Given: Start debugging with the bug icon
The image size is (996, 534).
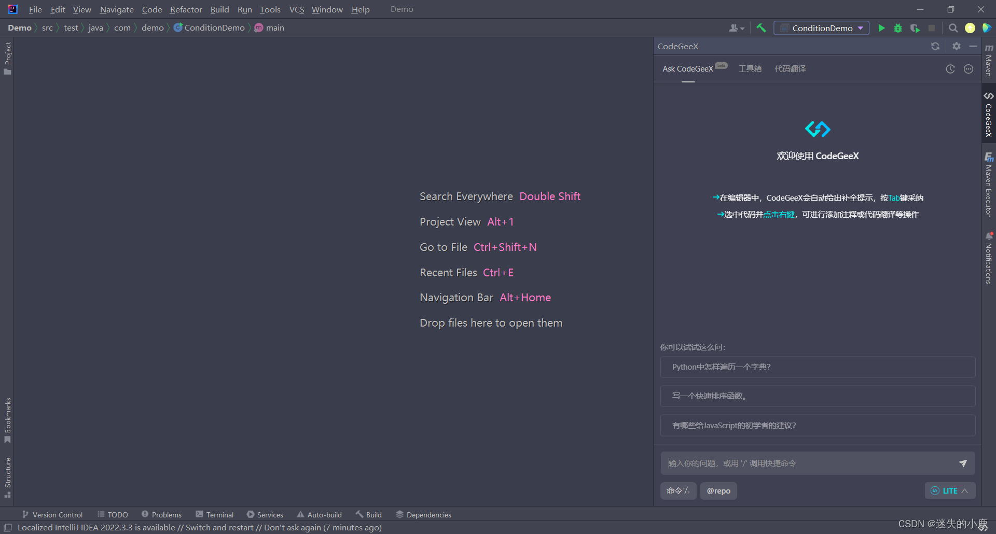Looking at the screenshot, I should [x=898, y=28].
